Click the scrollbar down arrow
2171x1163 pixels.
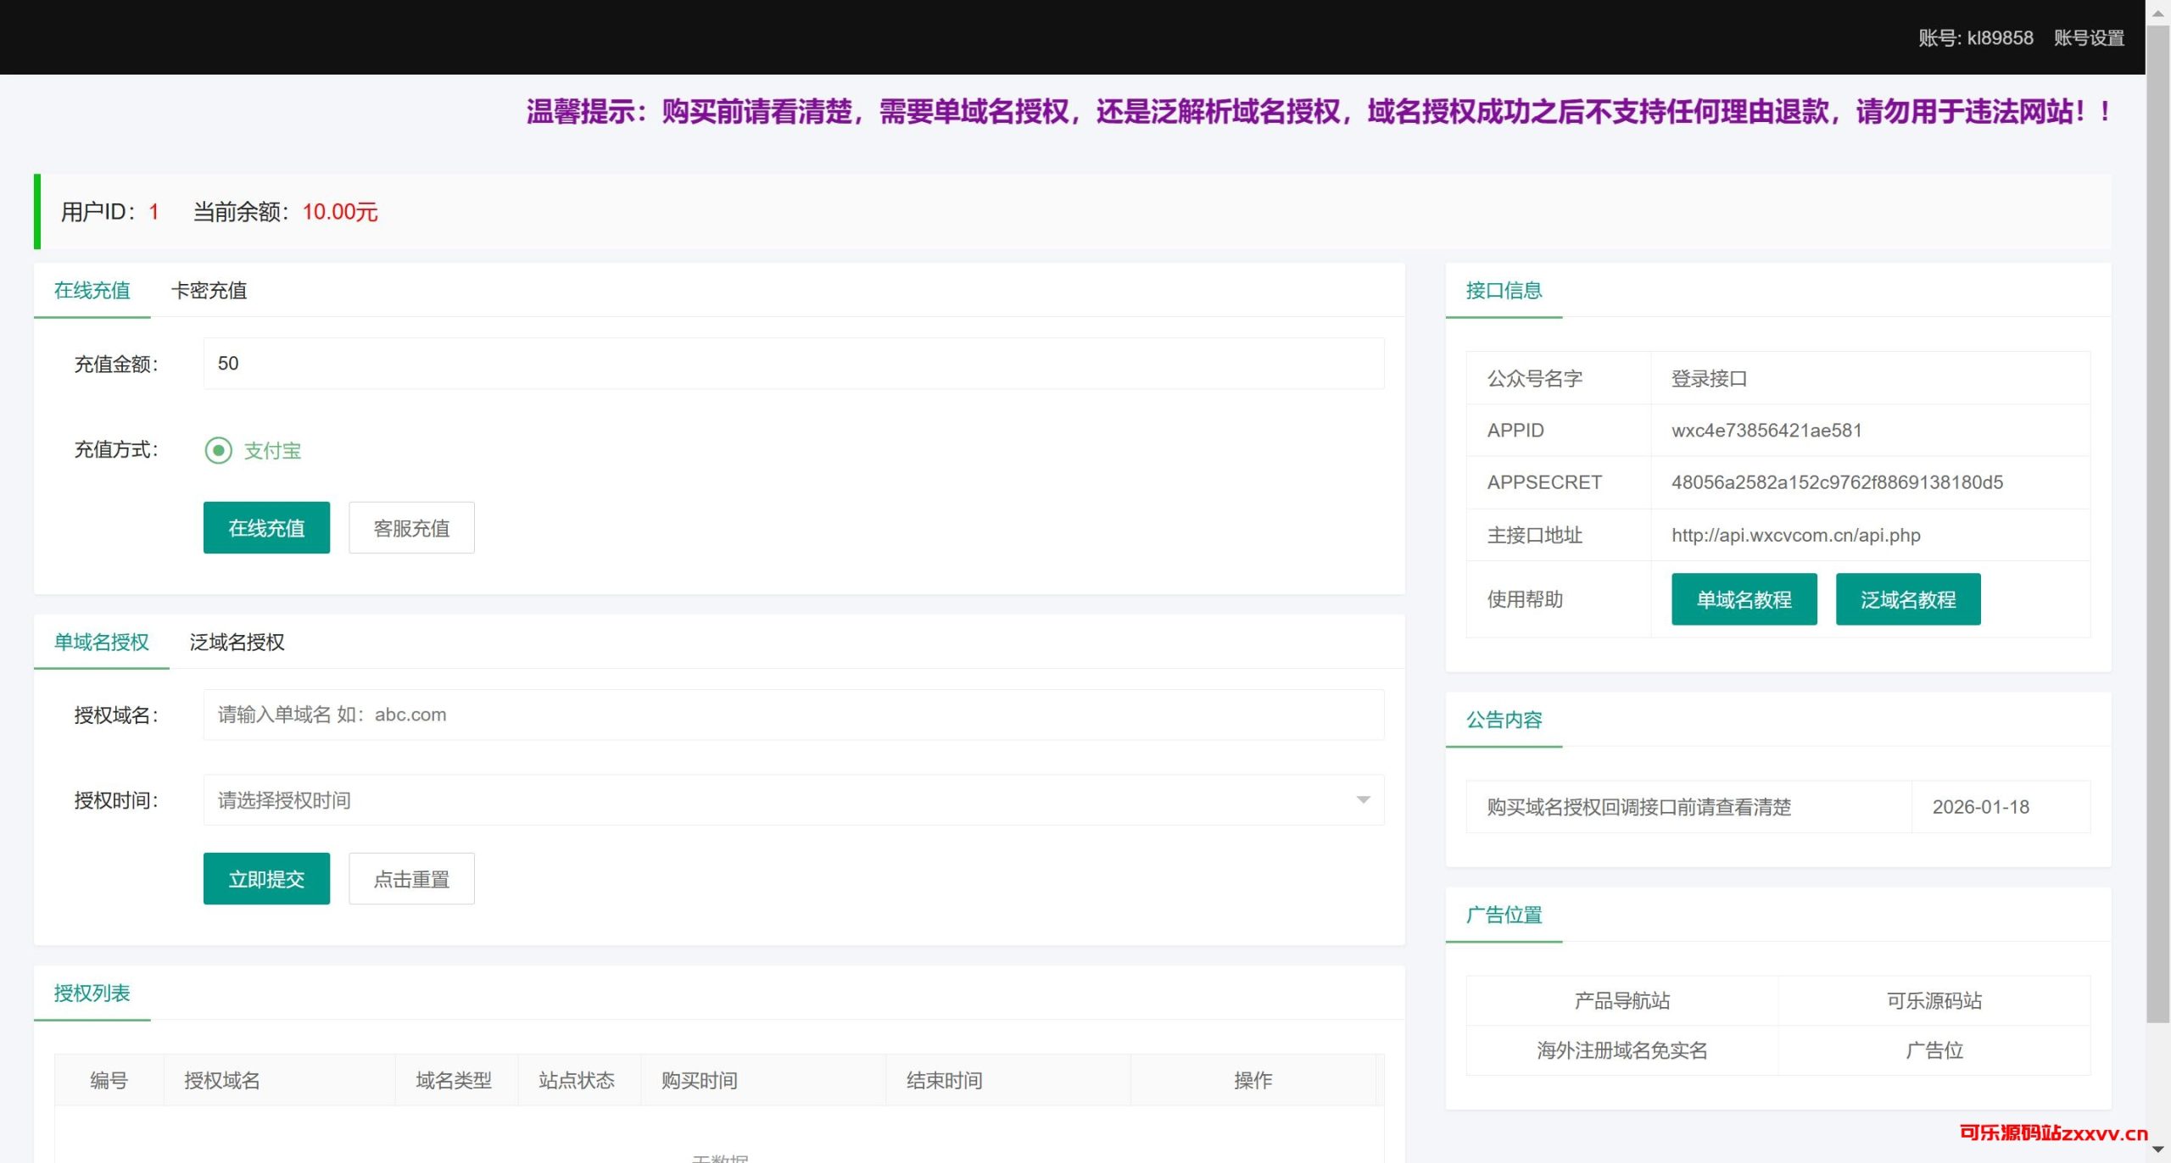2158,1150
